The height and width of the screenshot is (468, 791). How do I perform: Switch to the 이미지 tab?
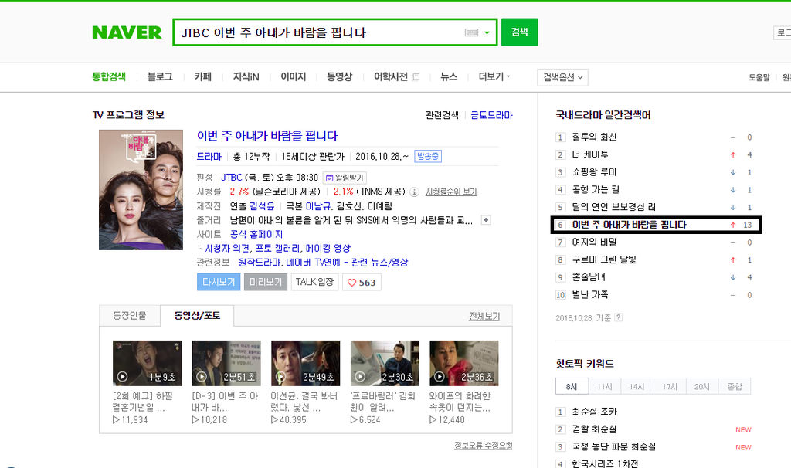[x=293, y=76]
